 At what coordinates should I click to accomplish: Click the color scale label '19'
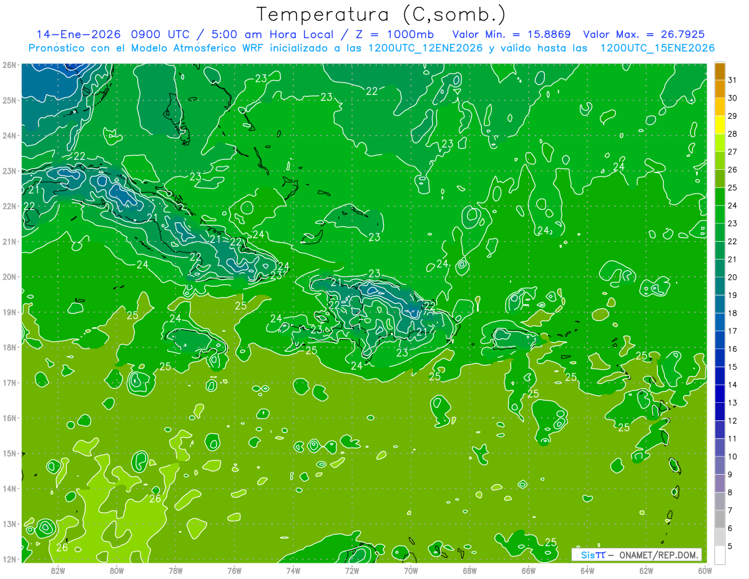tap(733, 295)
